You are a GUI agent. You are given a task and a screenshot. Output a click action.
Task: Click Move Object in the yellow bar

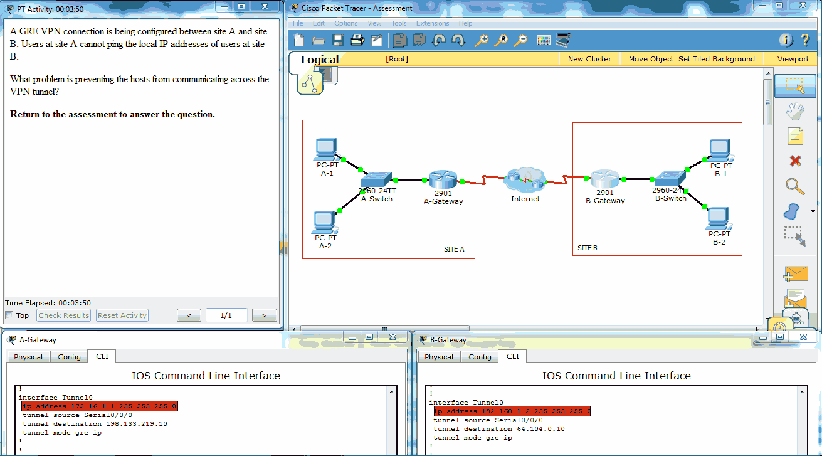pos(651,59)
